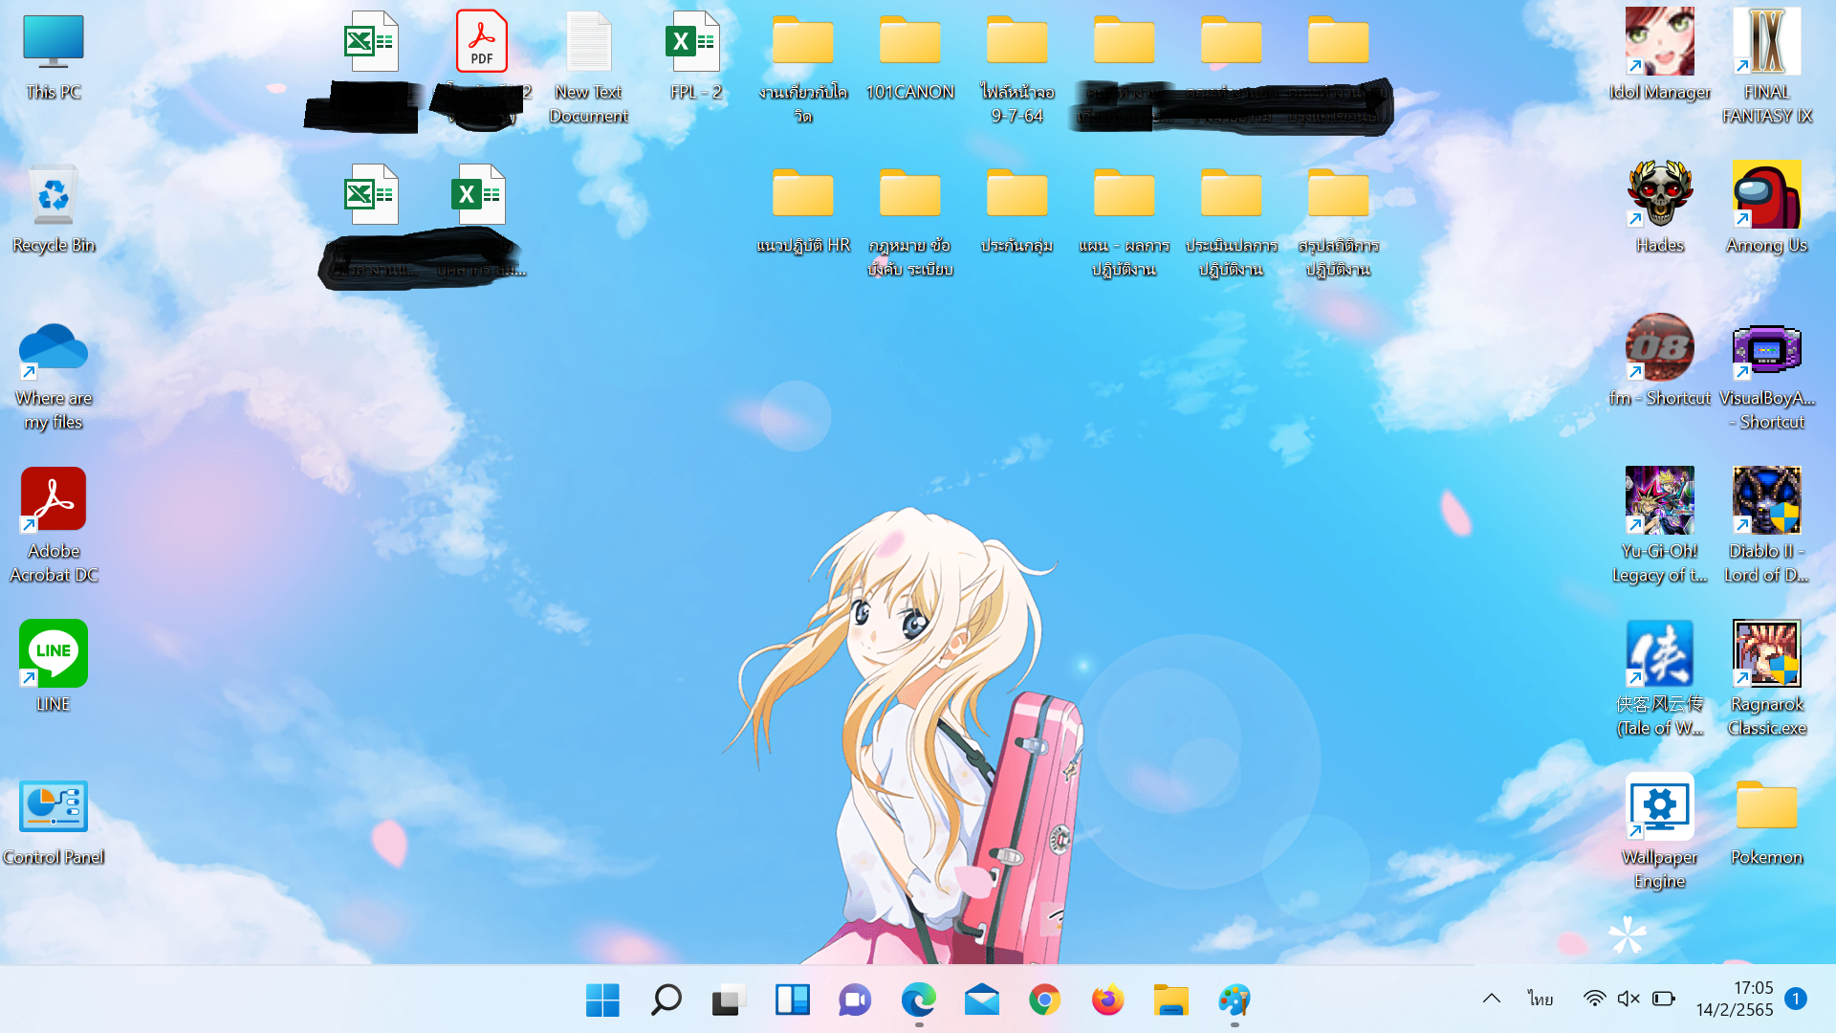The height and width of the screenshot is (1033, 1836).
Task: Select the Where are my files shortcut
Action: (54, 375)
